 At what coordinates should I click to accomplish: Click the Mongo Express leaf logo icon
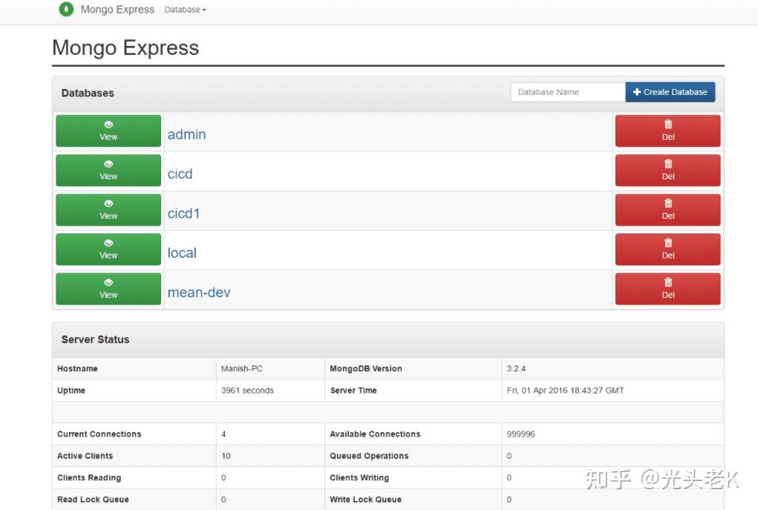pyautogui.click(x=66, y=10)
